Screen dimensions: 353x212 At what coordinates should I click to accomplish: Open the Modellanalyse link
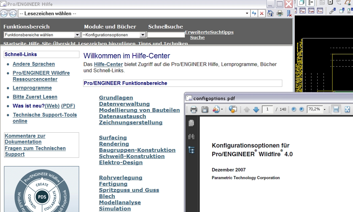[120, 202]
